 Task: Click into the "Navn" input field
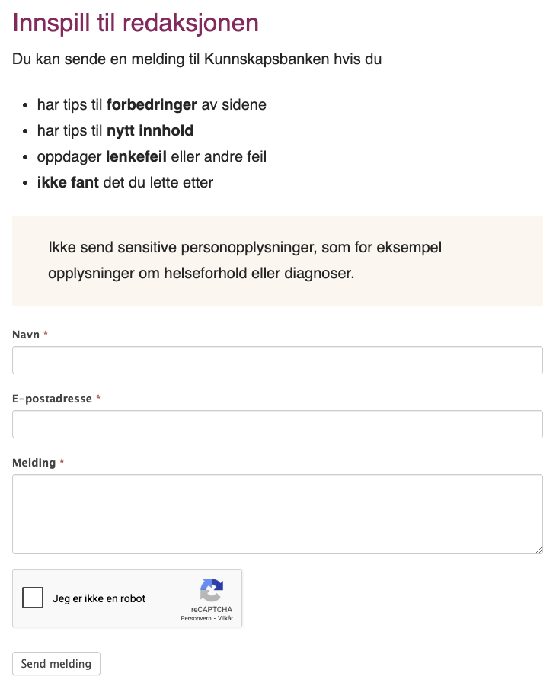[277, 360]
